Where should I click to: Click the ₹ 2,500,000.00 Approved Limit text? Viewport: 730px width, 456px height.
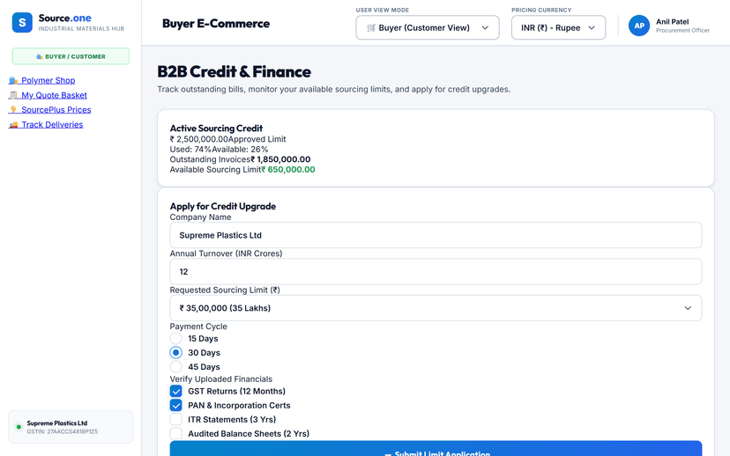[227, 139]
